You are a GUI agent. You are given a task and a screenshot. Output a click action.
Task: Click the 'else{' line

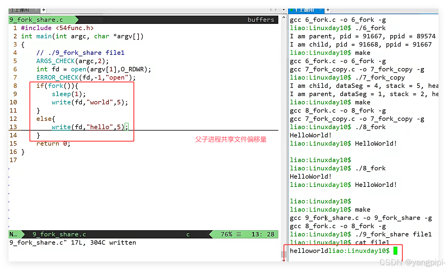click(x=46, y=119)
